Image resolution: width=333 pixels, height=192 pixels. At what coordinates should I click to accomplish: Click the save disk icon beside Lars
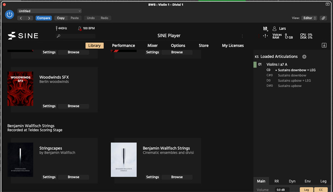[x=266, y=29]
